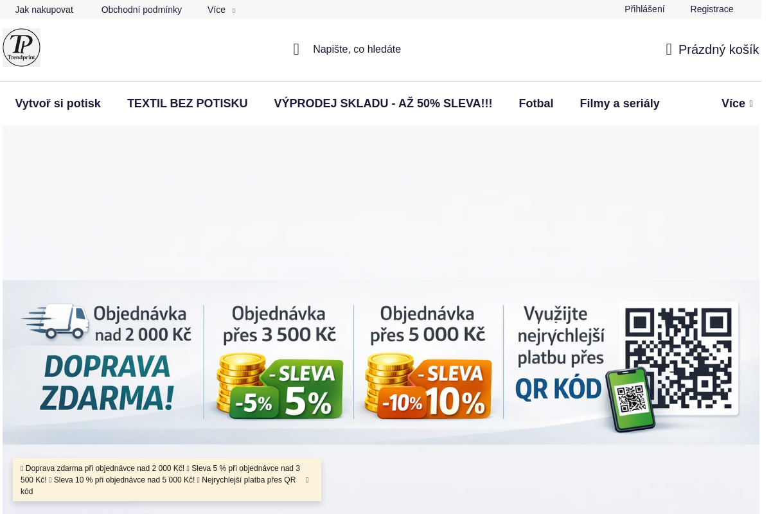The width and height of the screenshot is (771, 514).
Task: Select the Filmy a seriály category
Action: [619, 103]
